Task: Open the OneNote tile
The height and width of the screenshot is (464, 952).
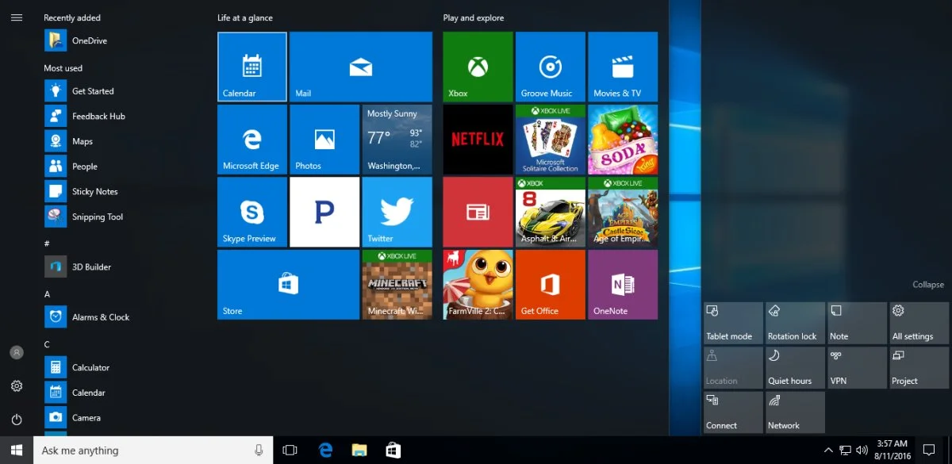Action: point(623,285)
